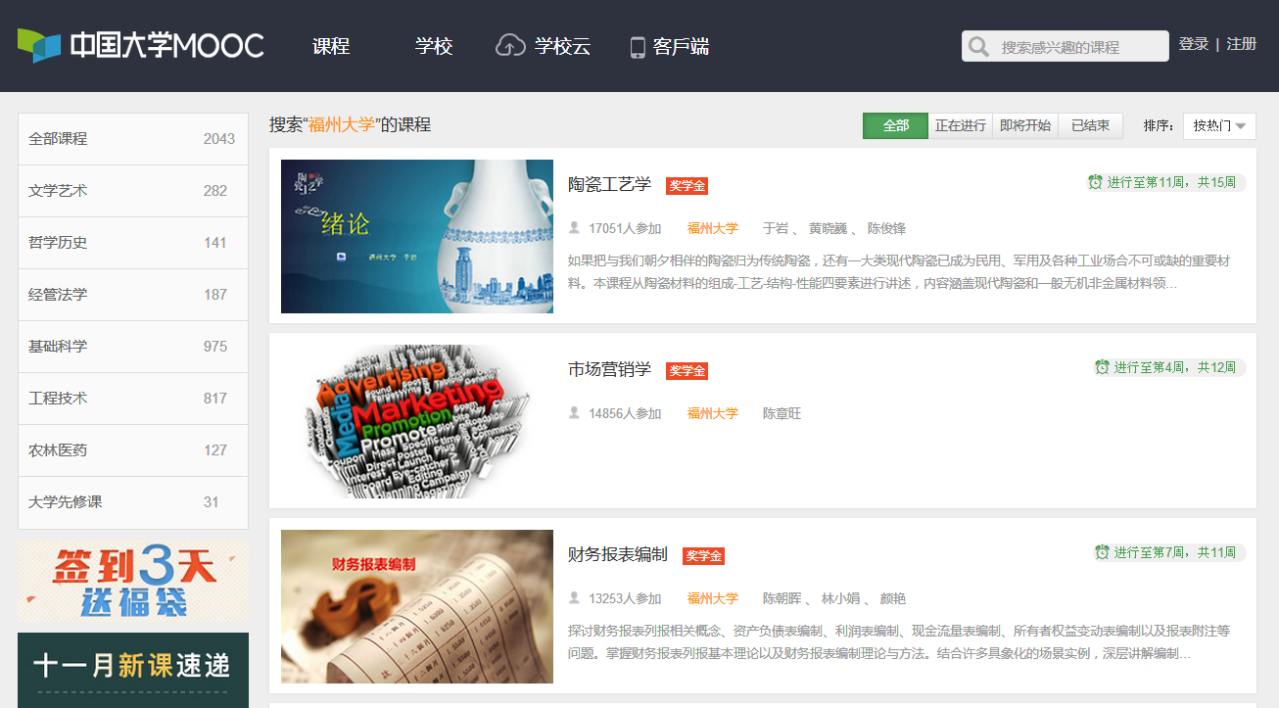Select 哲学历史 category
Viewport: 1279px width, 708px height.
133,243
